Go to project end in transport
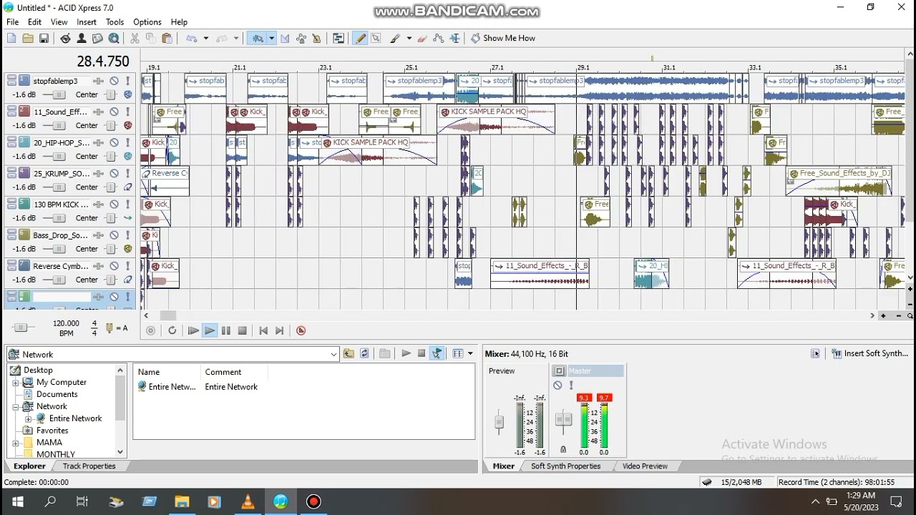916x515 pixels. [280, 330]
